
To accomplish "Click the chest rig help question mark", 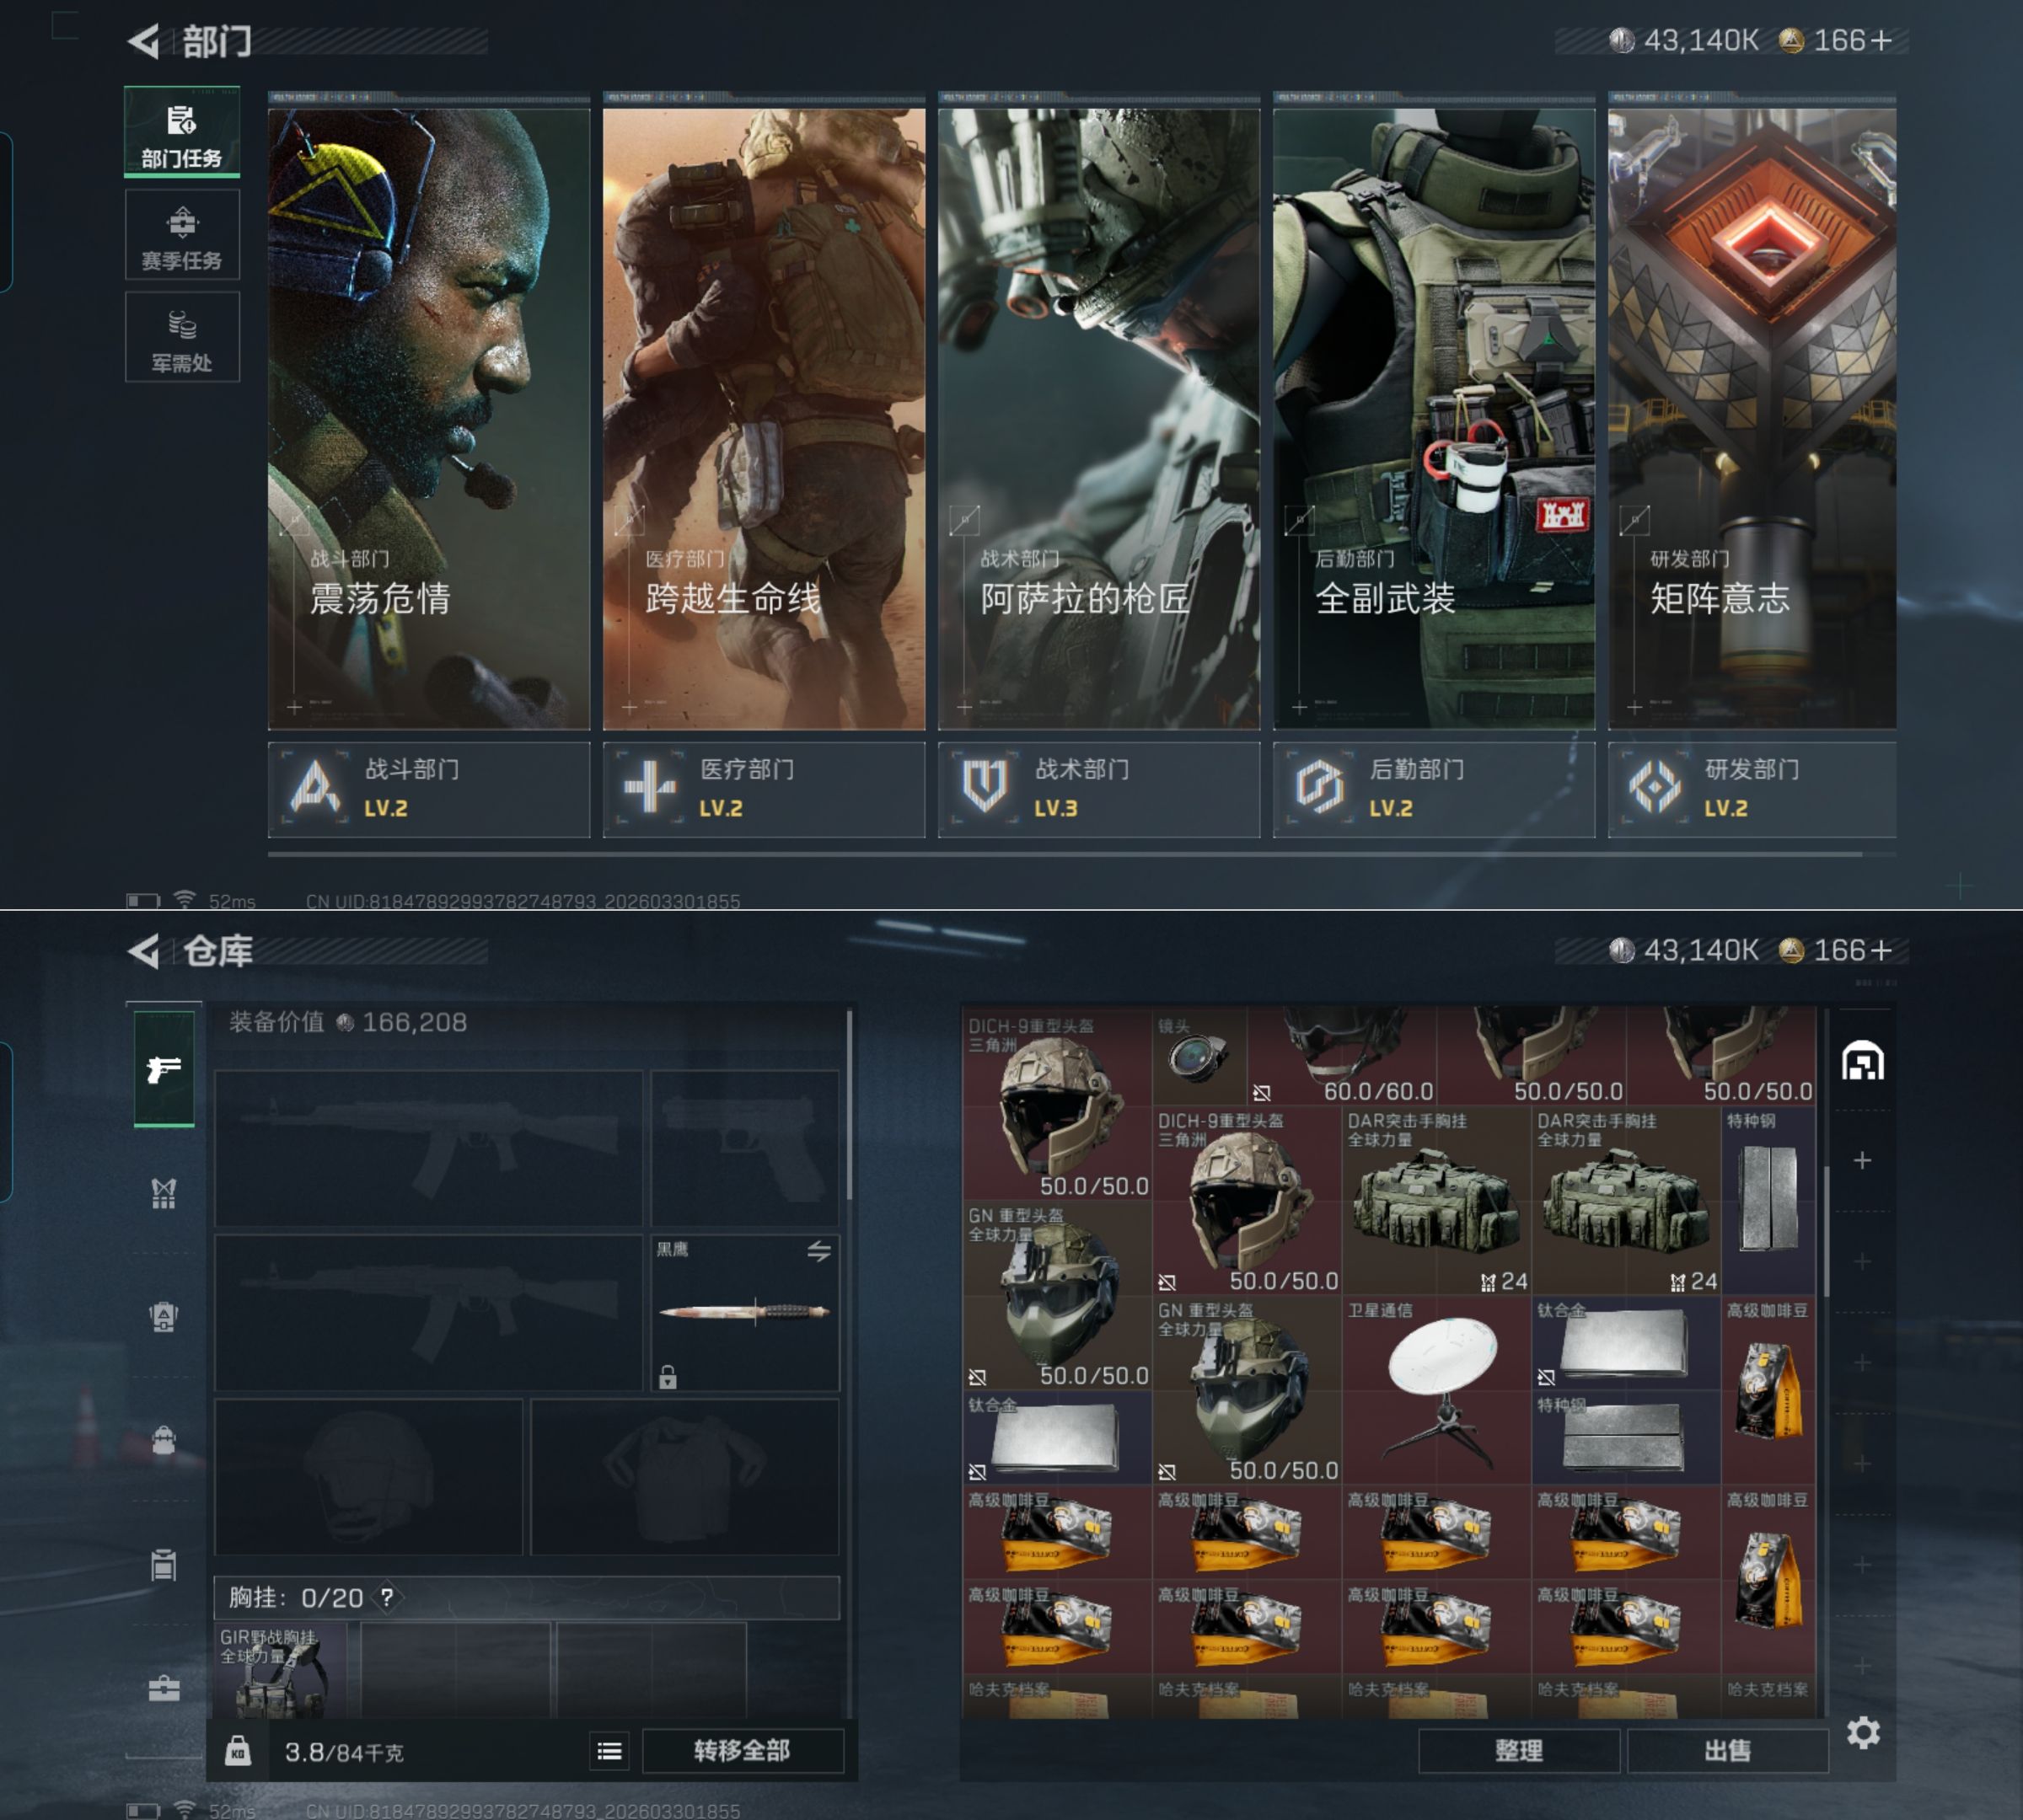I will [387, 1597].
